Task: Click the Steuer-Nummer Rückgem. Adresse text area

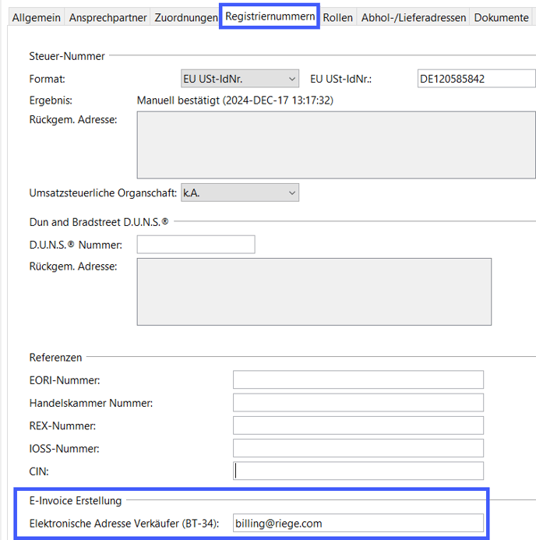Action: (336, 145)
